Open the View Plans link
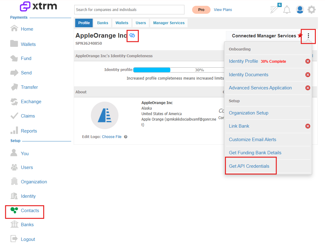The image size is (325, 247). (x=223, y=10)
